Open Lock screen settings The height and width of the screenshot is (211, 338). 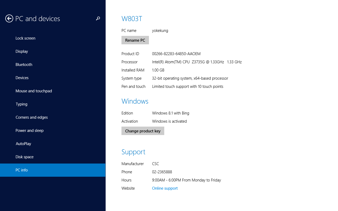point(53,38)
